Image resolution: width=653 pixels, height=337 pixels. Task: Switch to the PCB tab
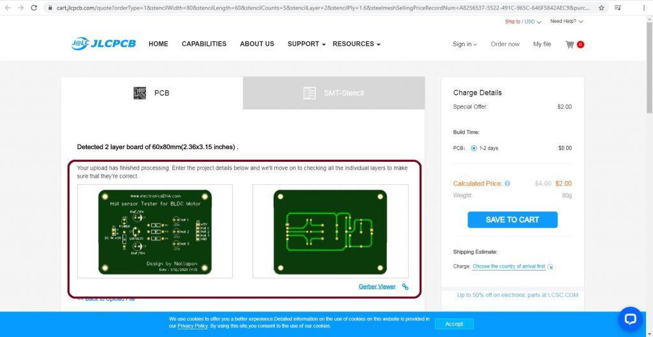152,93
